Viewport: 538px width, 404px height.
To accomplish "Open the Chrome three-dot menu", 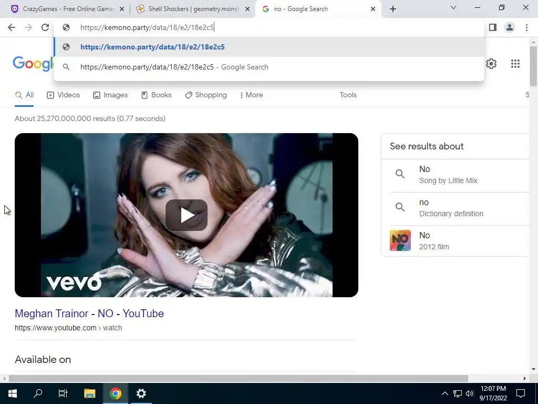I will pos(526,27).
